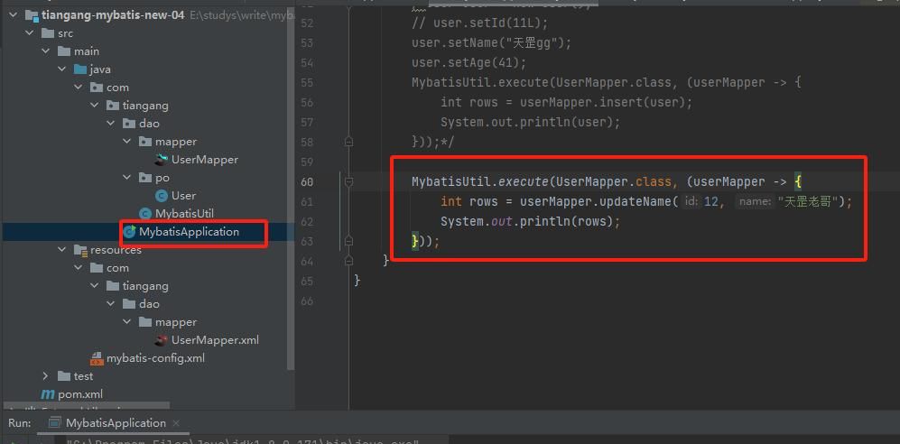Select MybatisUtil in the project tree
This screenshot has width=900, height=444.
(184, 213)
